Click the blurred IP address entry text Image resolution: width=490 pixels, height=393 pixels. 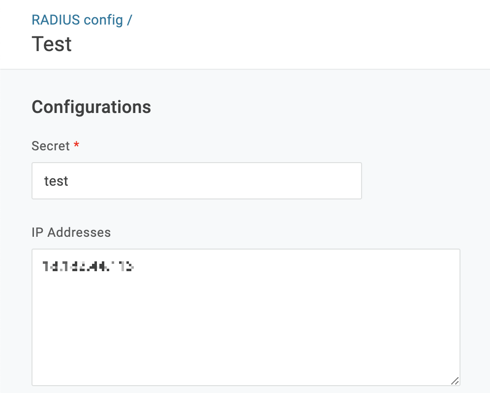tap(88, 267)
